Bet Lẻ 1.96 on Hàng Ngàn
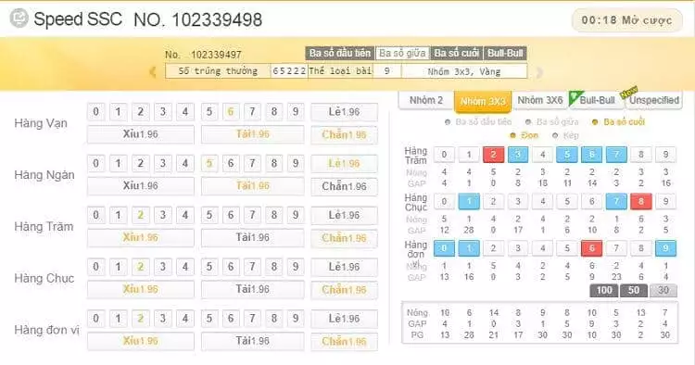This screenshot has height=365, width=695. click(x=344, y=163)
